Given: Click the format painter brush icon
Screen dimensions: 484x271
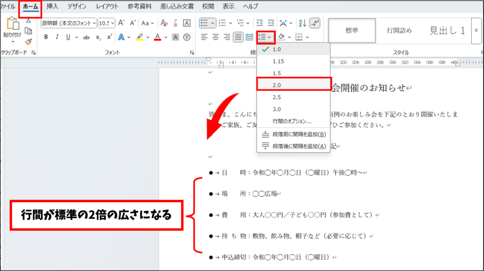Looking at the screenshot, I should [28, 42].
